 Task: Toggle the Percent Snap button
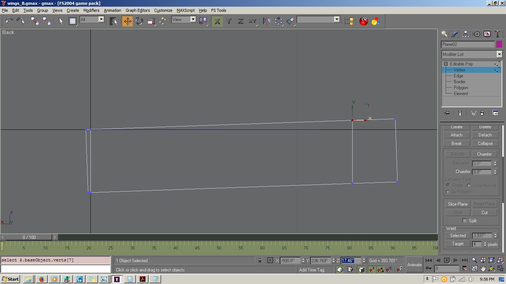coord(389,270)
